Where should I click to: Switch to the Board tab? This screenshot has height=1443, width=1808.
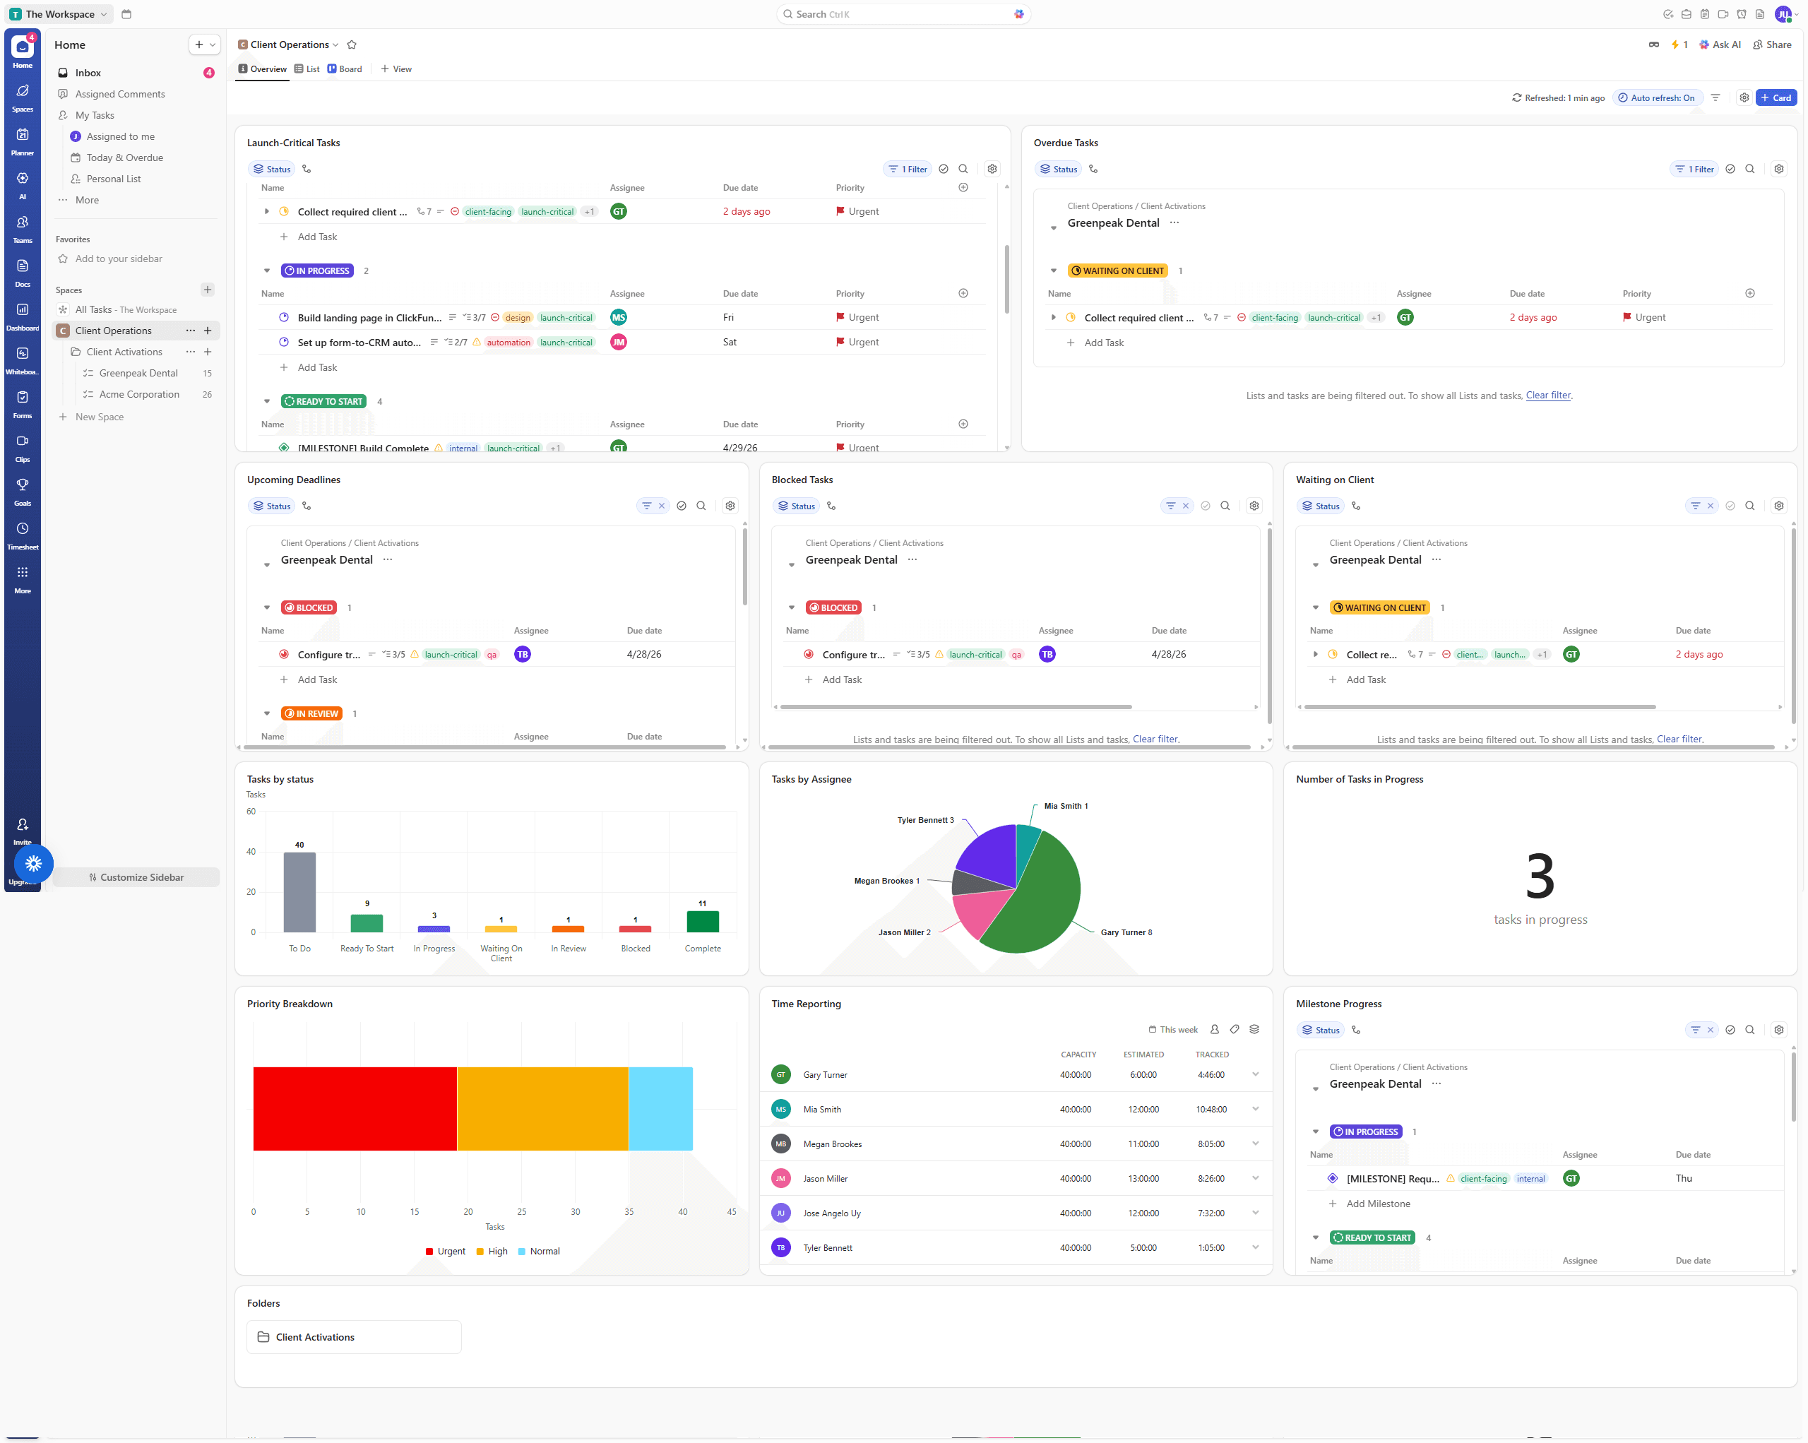(345, 69)
